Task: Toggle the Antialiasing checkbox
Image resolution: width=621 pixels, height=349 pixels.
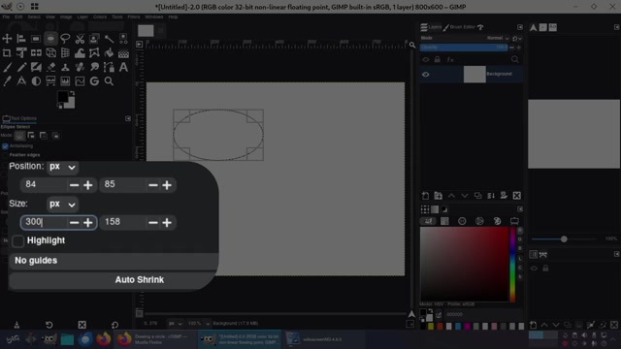Action: 5,146
